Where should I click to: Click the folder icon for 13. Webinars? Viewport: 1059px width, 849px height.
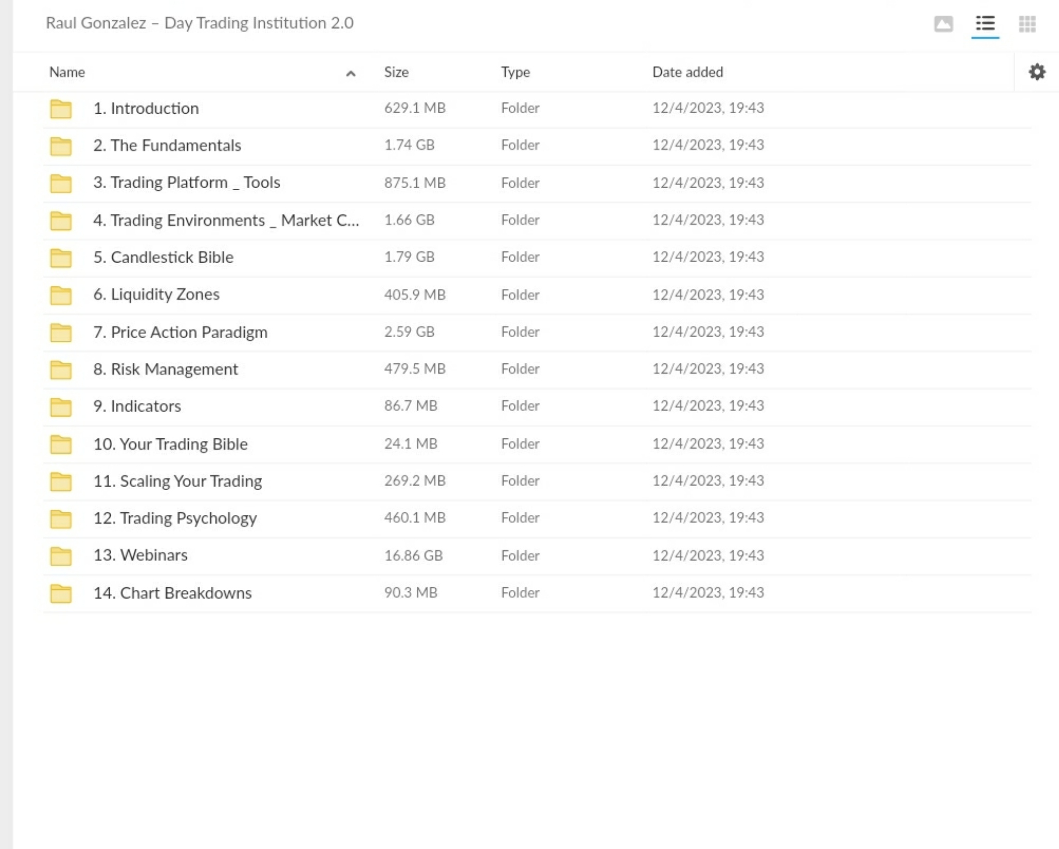[x=61, y=556]
